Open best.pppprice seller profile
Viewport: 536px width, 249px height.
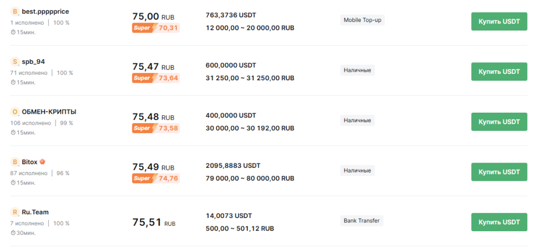point(45,12)
